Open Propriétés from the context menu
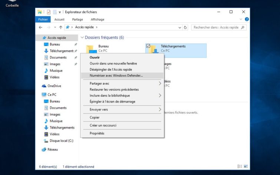 [122, 133]
